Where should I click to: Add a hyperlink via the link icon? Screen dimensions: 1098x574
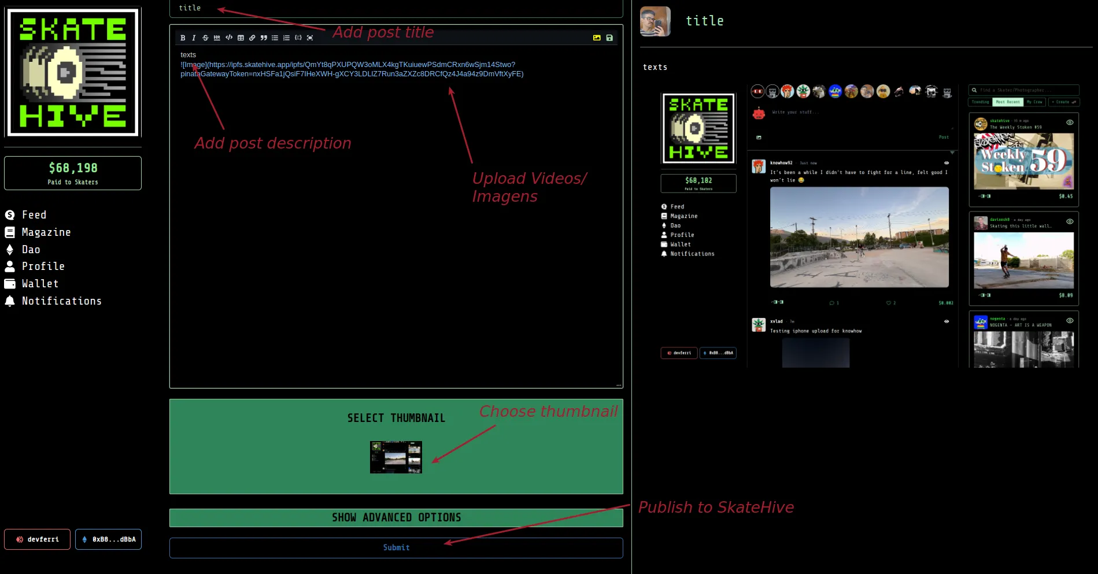pyautogui.click(x=252, y=38)
